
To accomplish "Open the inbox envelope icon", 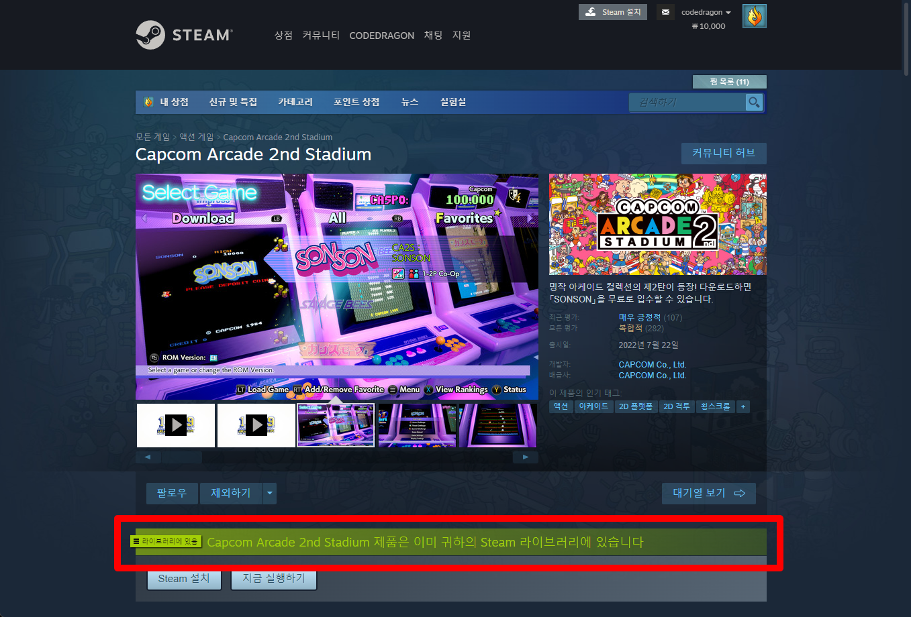I will coord(665,12).
